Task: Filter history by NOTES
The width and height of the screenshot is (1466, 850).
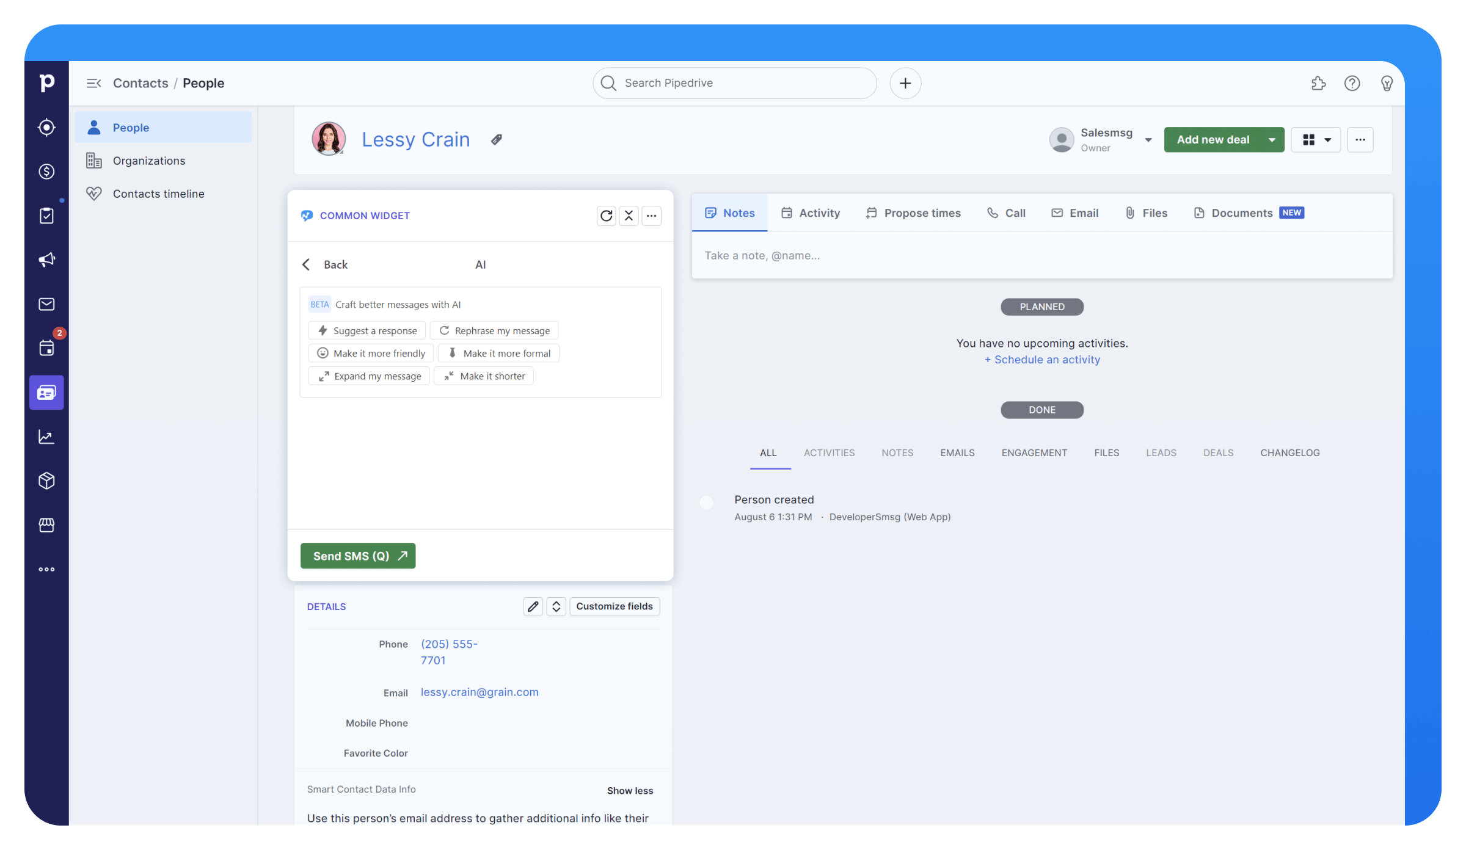Action: pos(897,453)
